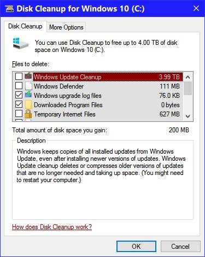
Task: Click the Windows Defender file icon
Action: click(28, 86)
